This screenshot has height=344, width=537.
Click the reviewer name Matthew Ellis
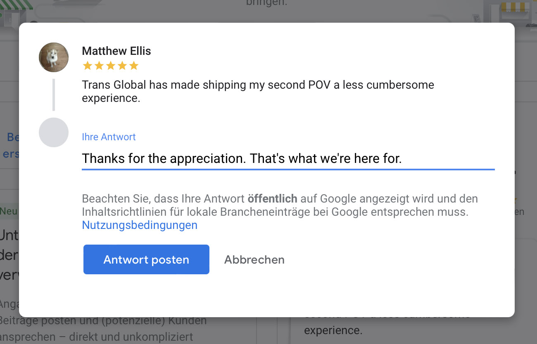click(116, 51)
